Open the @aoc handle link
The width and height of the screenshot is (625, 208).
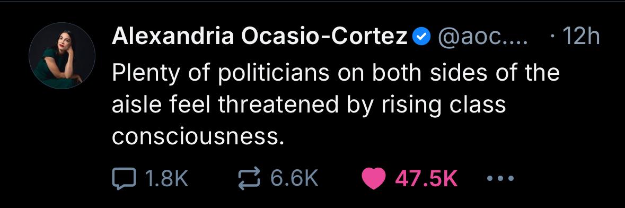(483, 38)
